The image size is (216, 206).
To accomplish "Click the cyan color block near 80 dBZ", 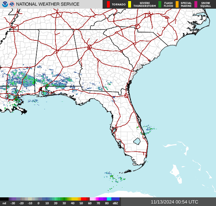I will tap(109, 199).
